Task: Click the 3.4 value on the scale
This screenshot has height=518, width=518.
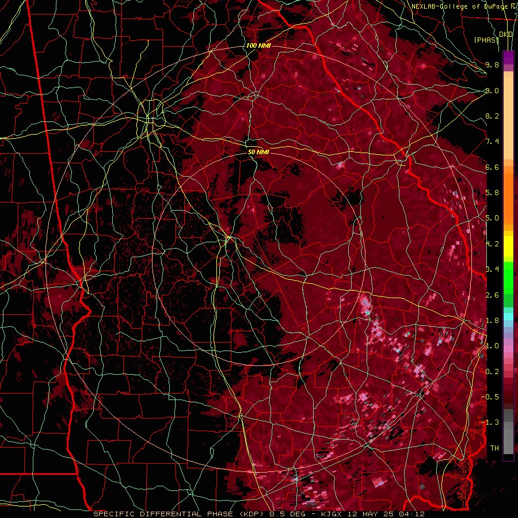Action: pos(492,269)
